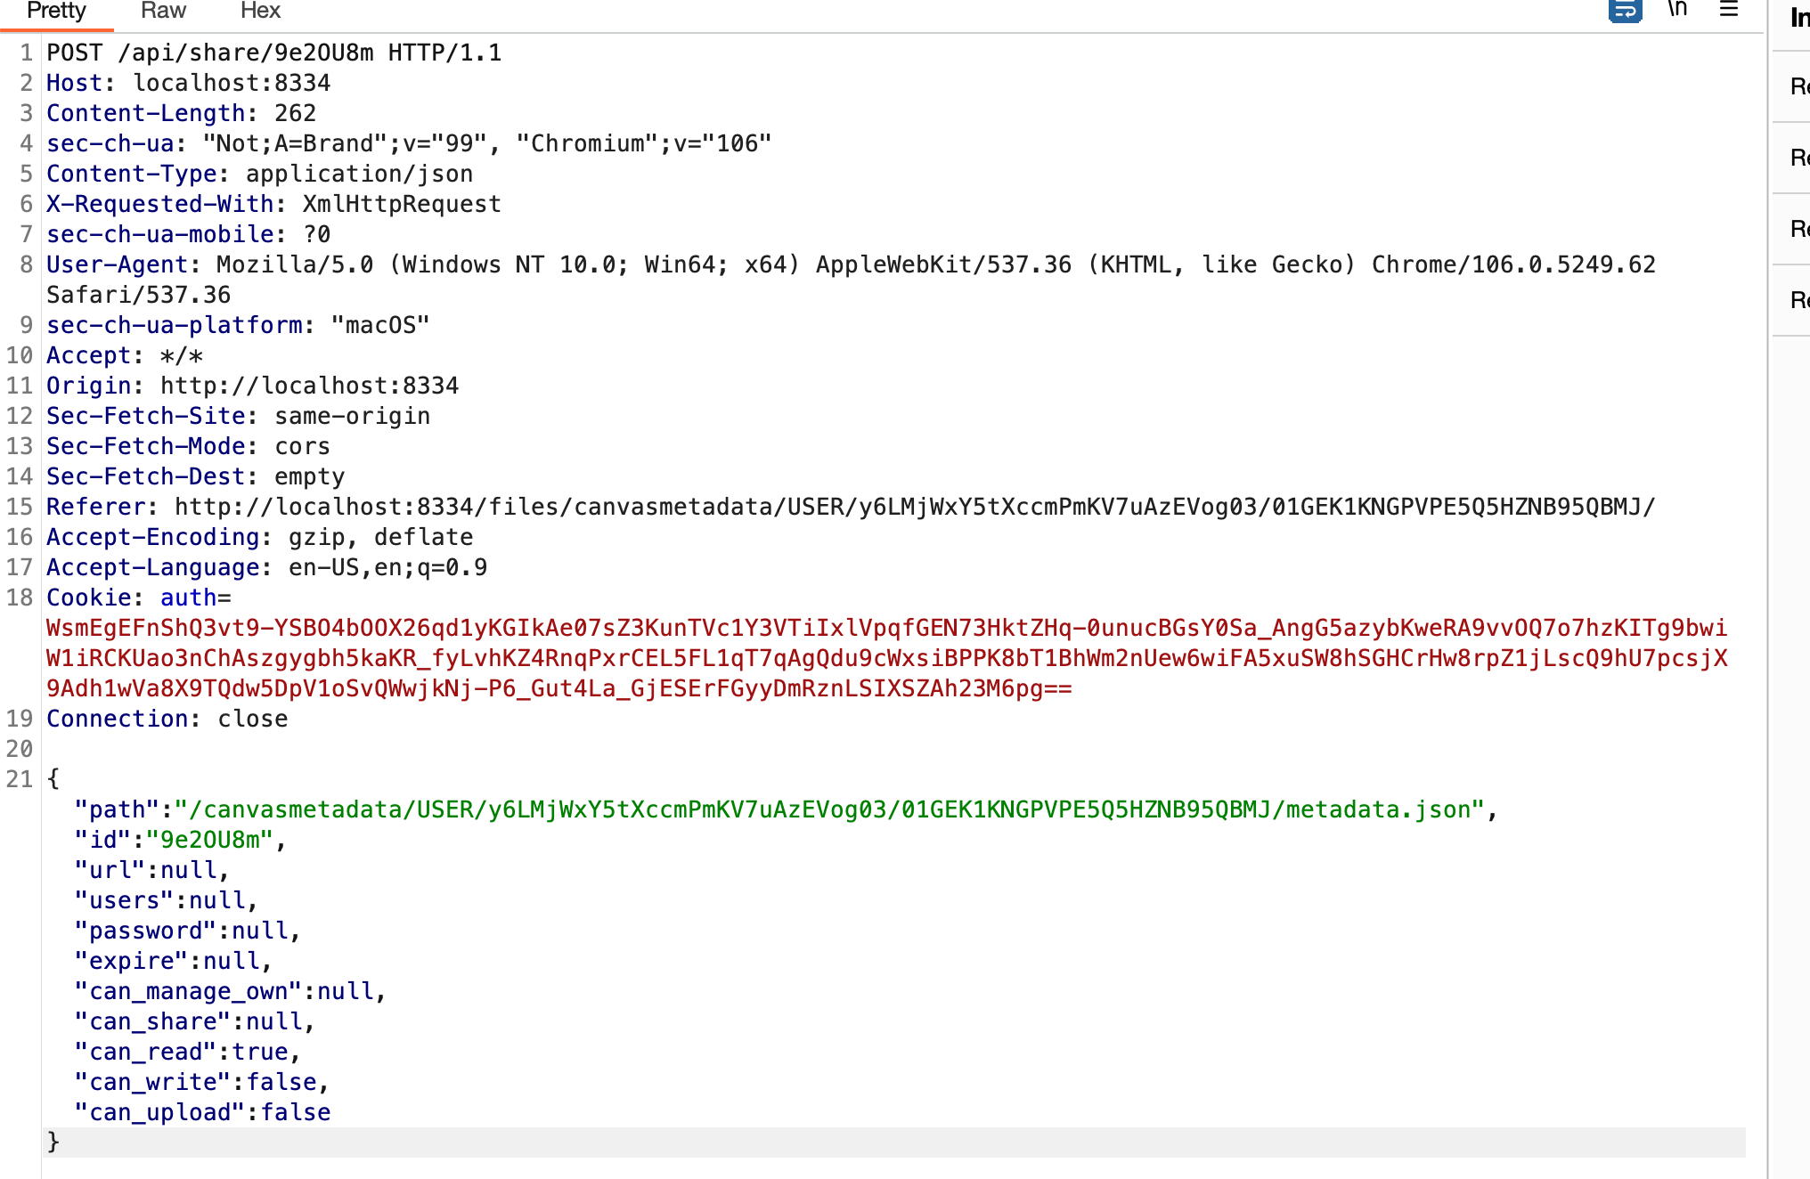Screen dimensions: 1810x1179
Task: Expand the second Request section in Inspector
Action: point(1799,157)
